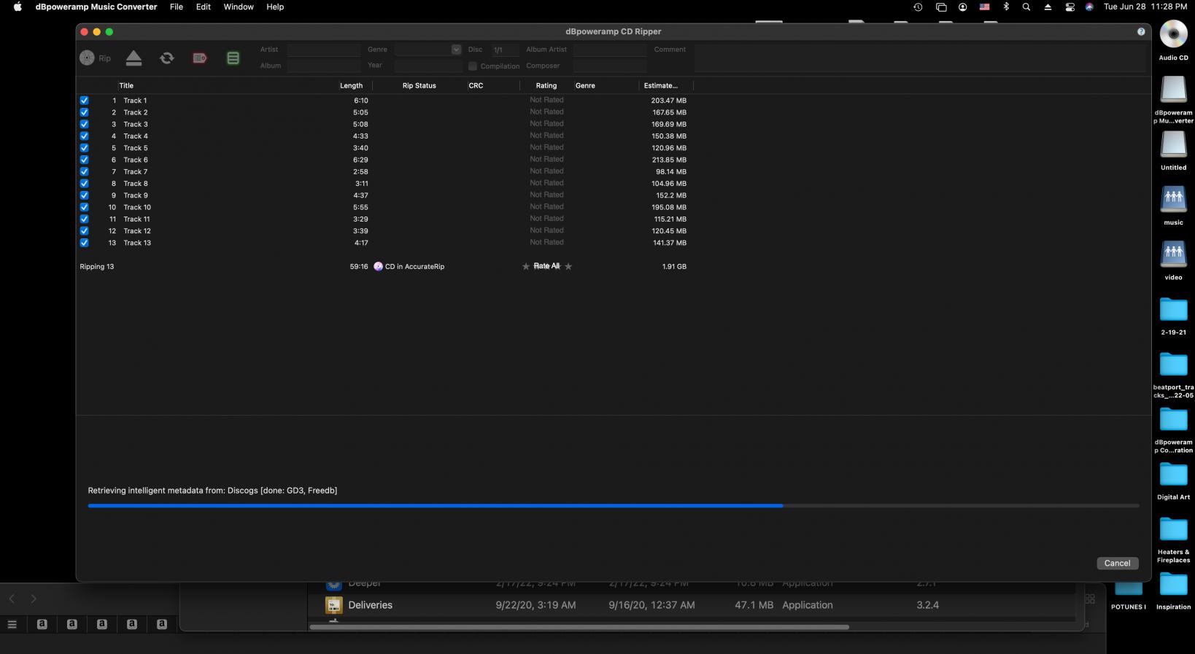The image size is (1195, 654).
Task: Uncheck the Track 4 checkbox
Action: click(84, 136)
